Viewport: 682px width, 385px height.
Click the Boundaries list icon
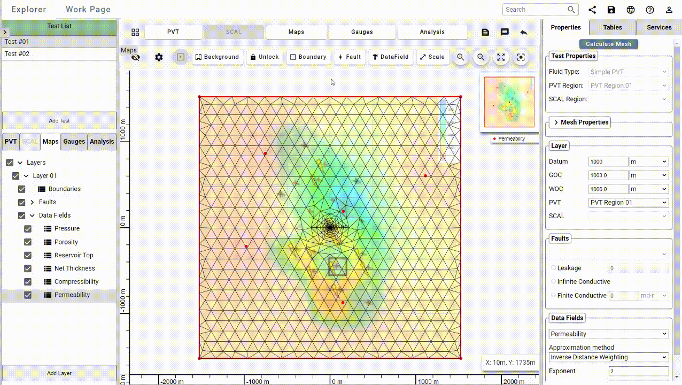click(x=42, y=189)
